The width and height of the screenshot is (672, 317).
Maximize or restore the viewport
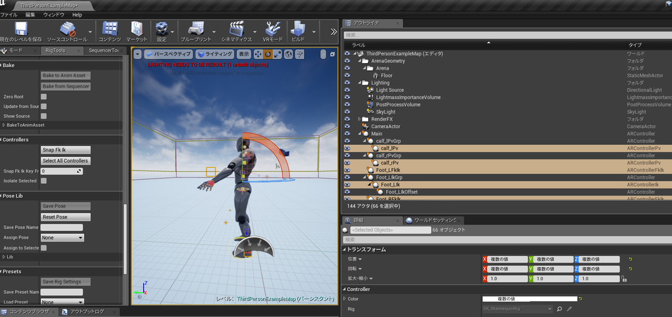click(x=333, y=54)
